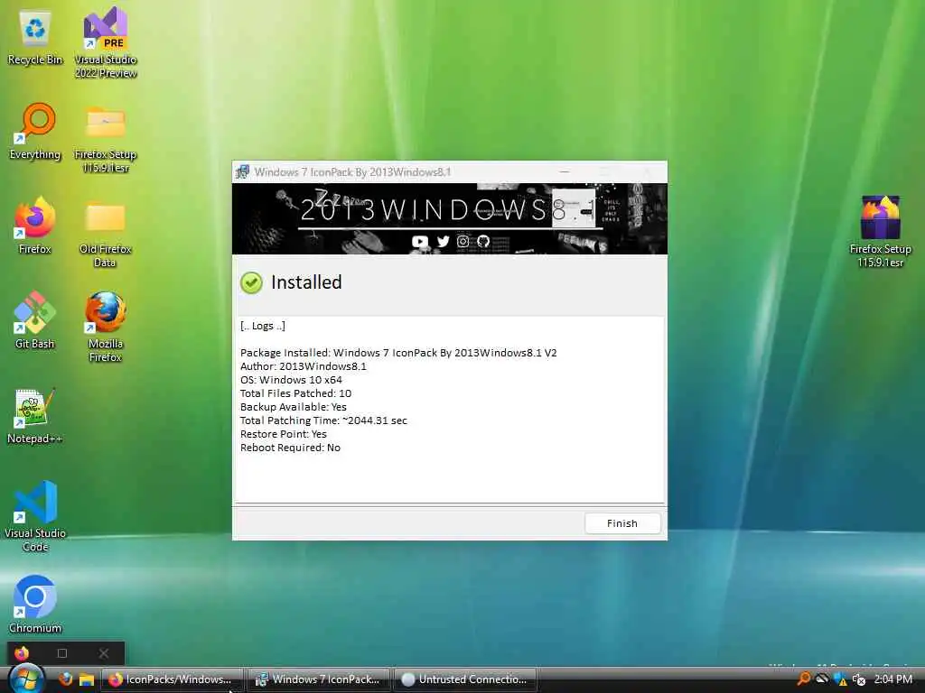
Task: Open the clock showing 2:04 PM
Action: click(x=893, y=679)
